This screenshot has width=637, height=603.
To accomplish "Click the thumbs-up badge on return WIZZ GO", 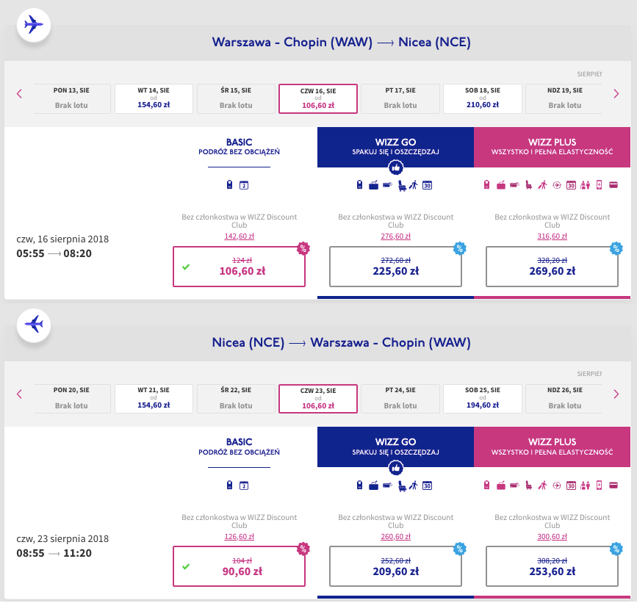I will point(395,467).
